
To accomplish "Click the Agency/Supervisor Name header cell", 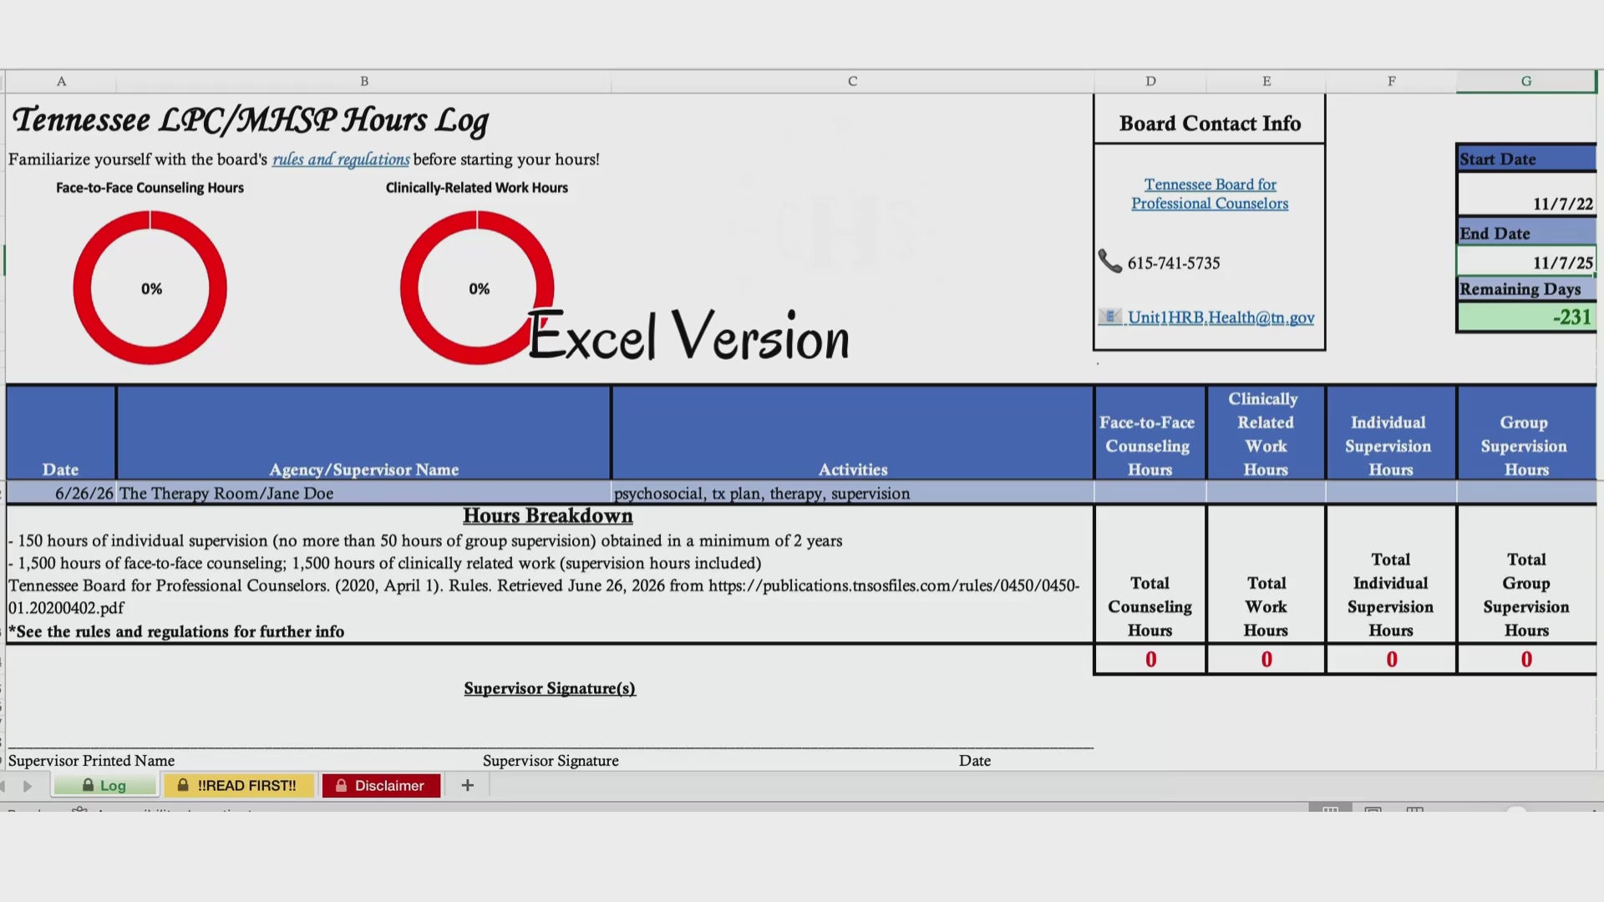I will pyautogui.click(x=363, y=433).
